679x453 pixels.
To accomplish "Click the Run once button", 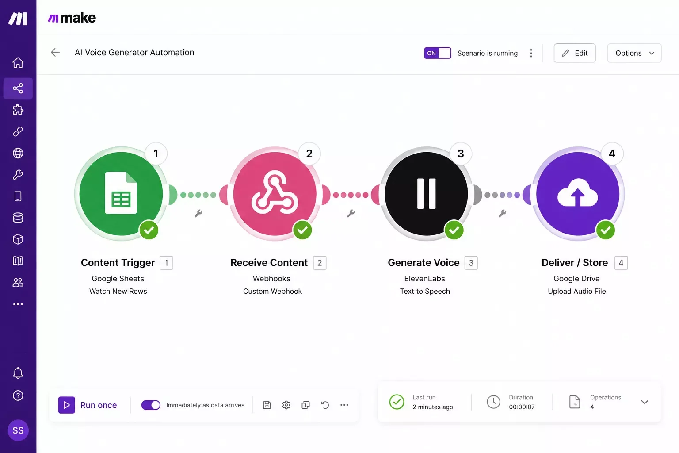I will [x=88, y=405].
